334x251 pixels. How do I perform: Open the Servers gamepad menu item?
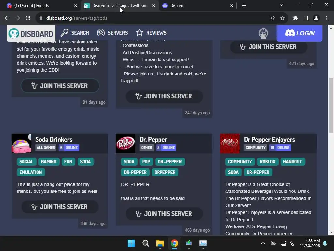(112, 33)
